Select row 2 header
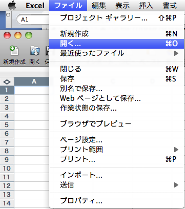This screenshot has width=185, height=209. [7, 99]
